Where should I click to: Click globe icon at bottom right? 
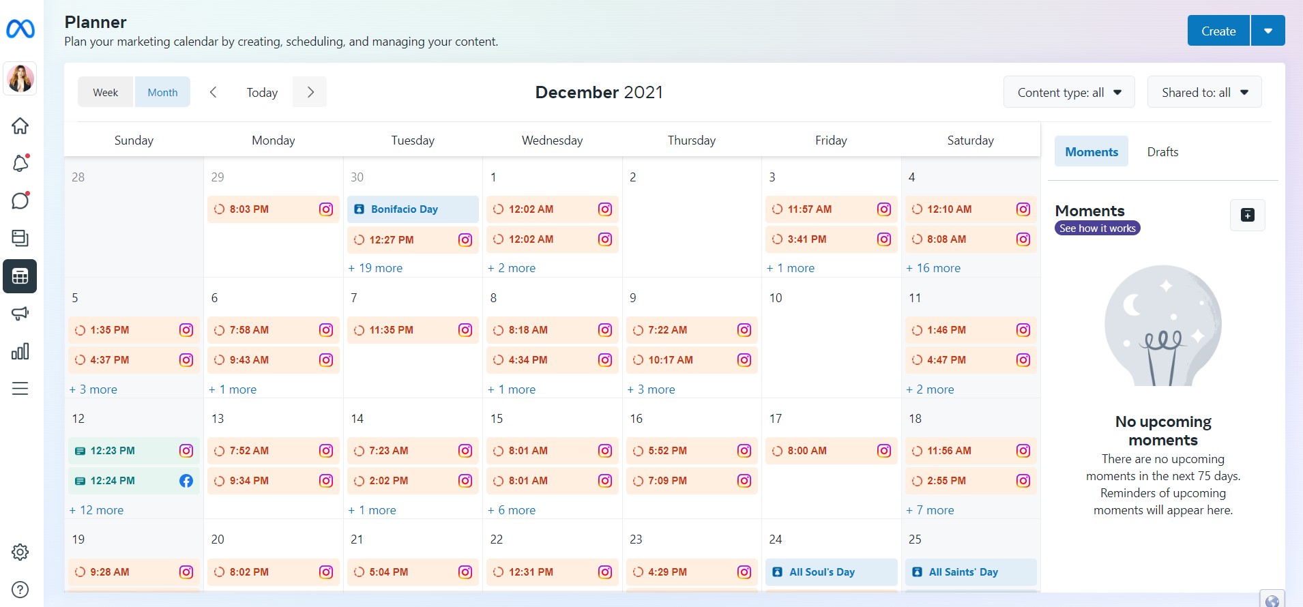[1272, 600]
